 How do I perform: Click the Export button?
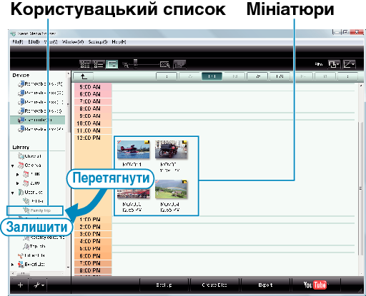pyautogui.click(x=265, y=285)
